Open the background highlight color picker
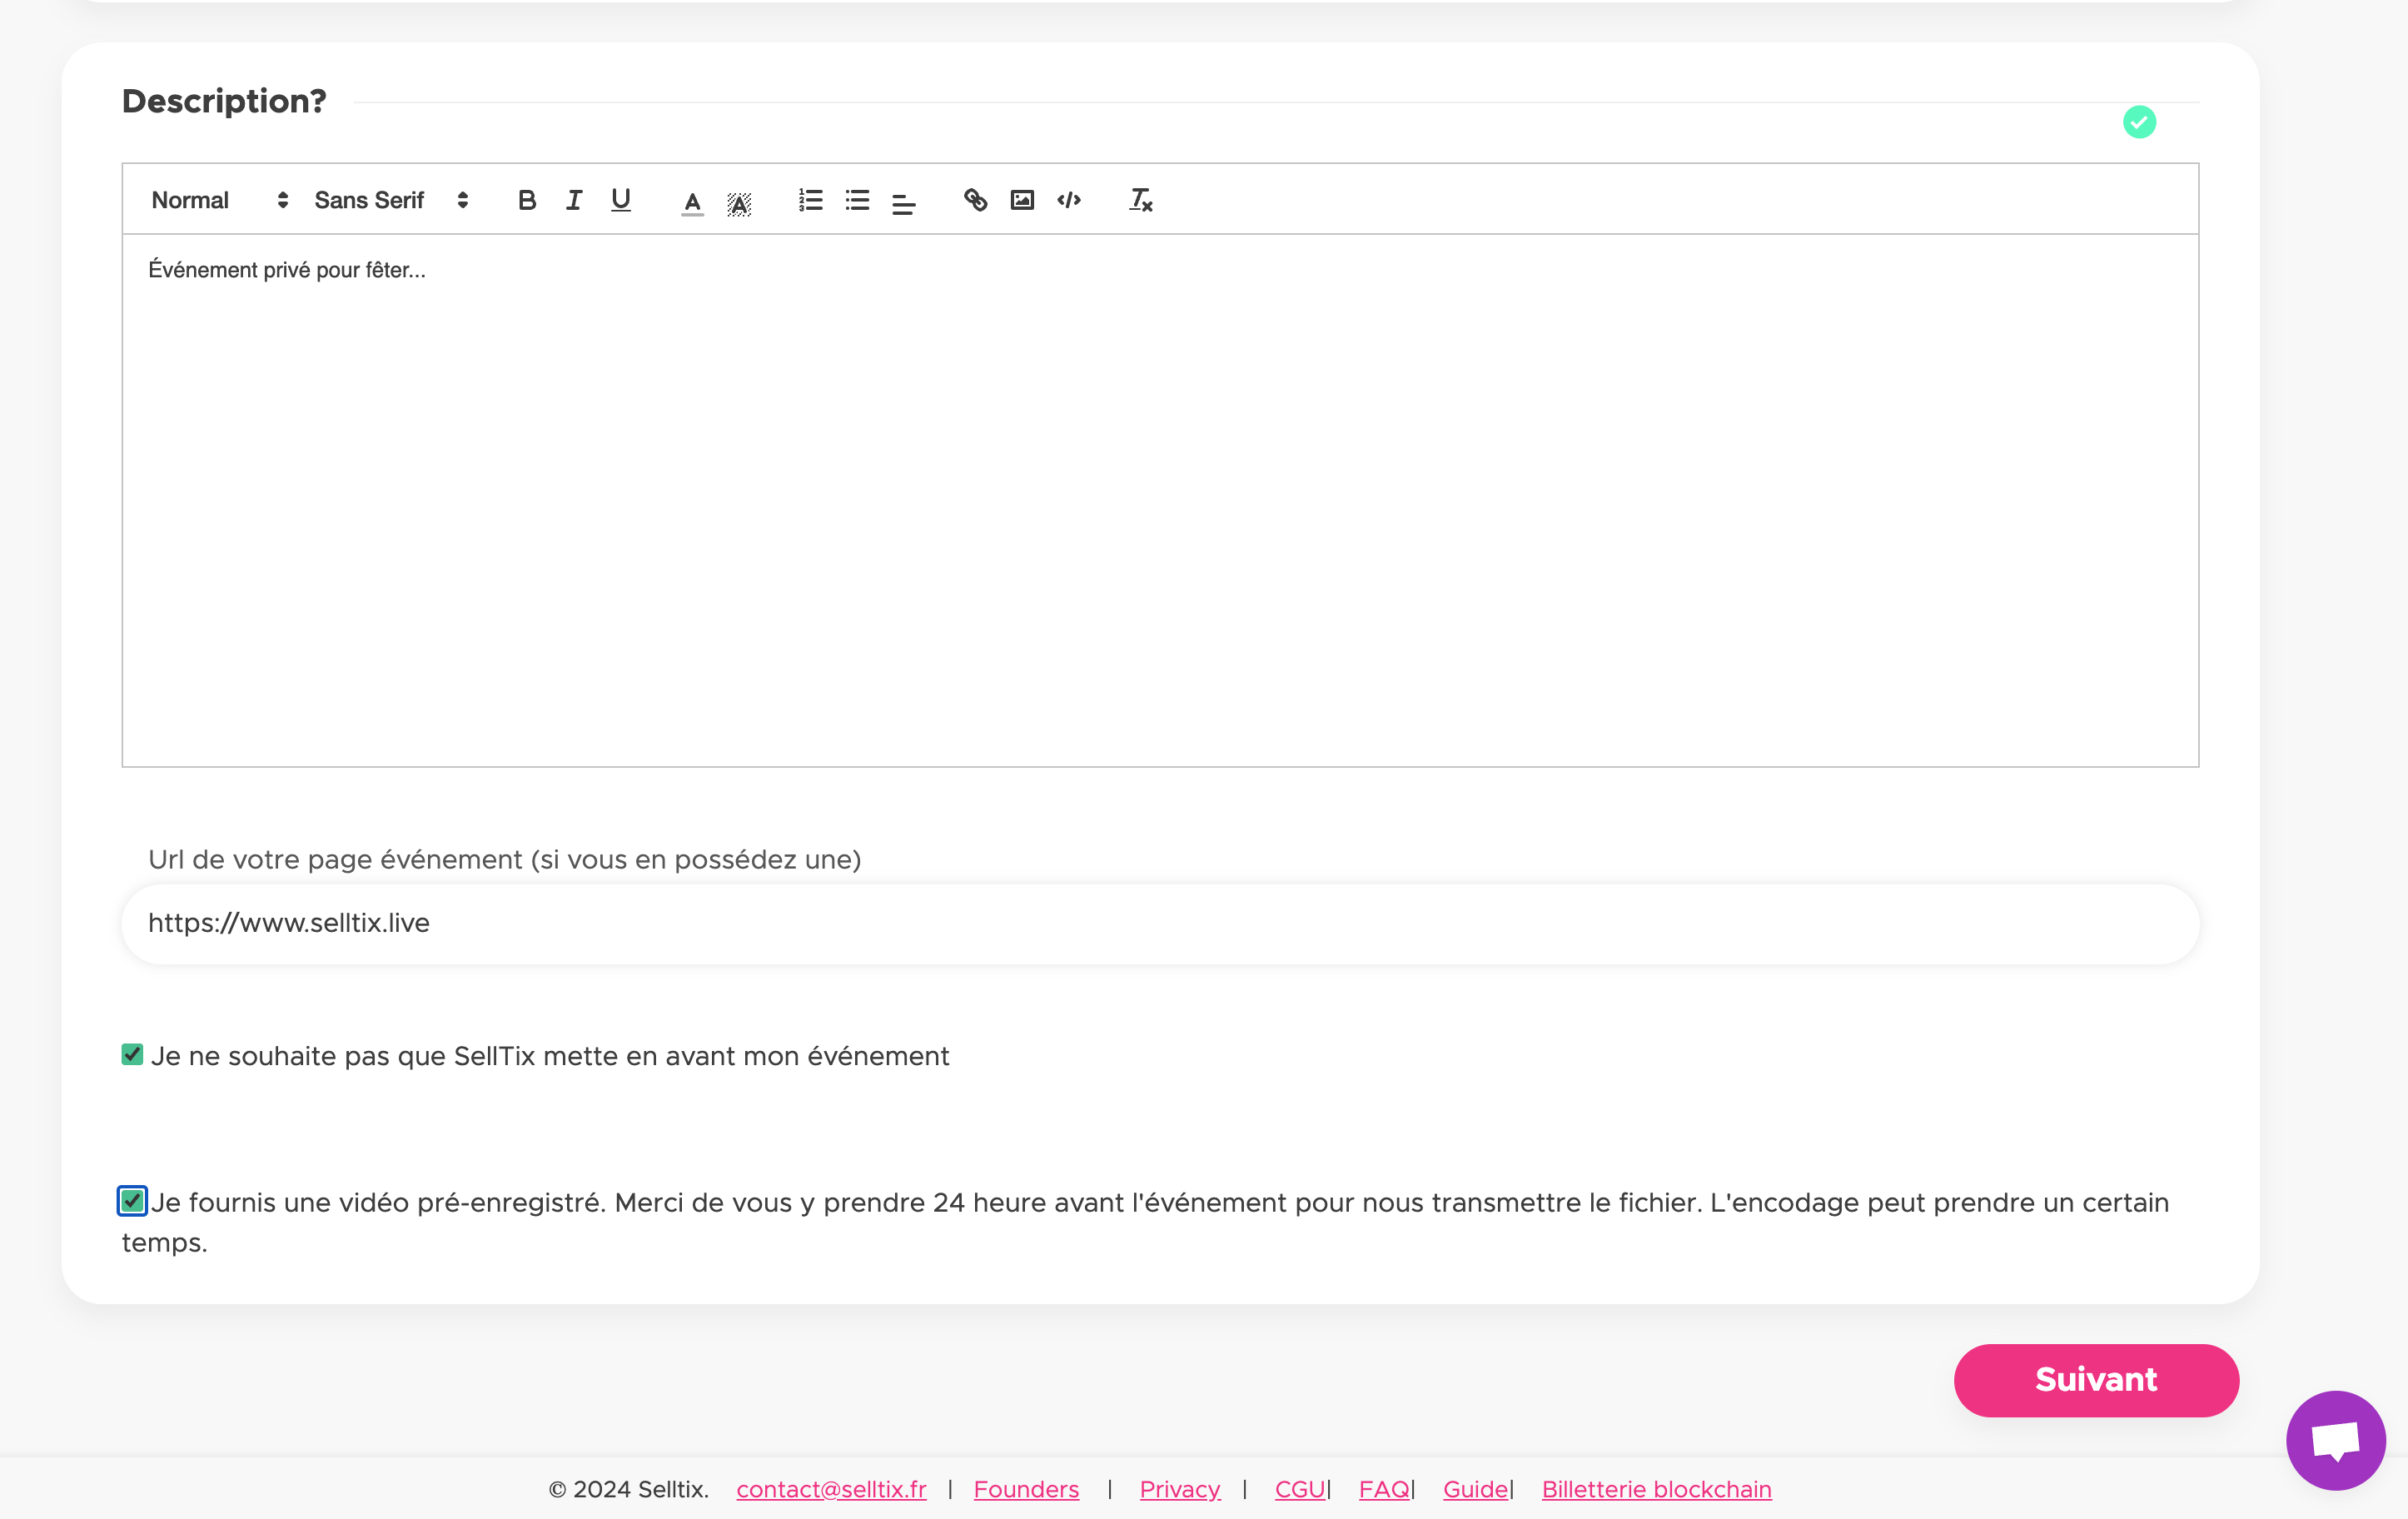The width and height of the screenshot is (2408, 1519). tap(739, 203)
